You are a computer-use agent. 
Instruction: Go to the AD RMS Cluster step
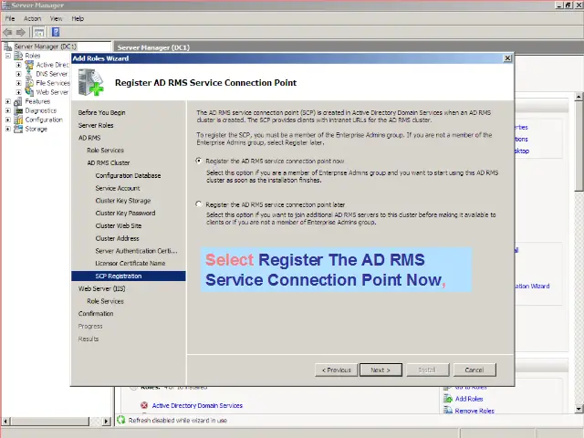coord(109,162)
